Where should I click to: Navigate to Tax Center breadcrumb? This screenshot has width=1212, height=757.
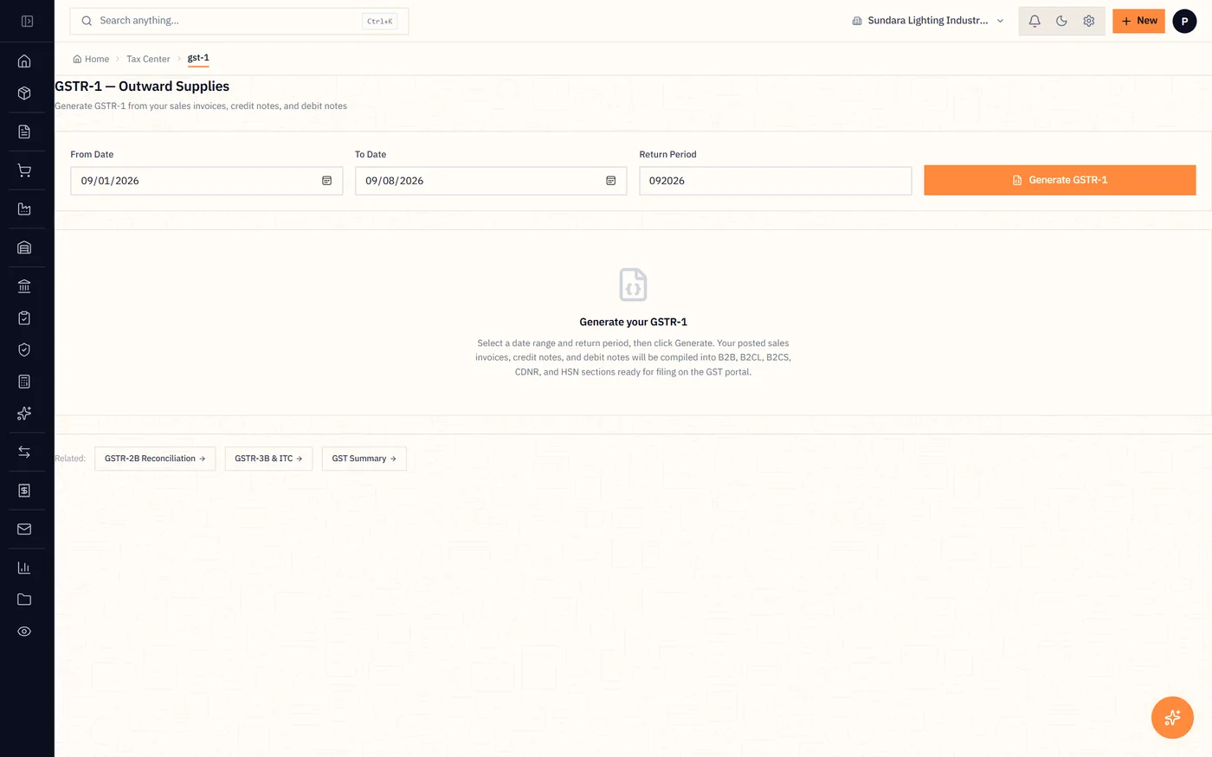coord(148,59)
